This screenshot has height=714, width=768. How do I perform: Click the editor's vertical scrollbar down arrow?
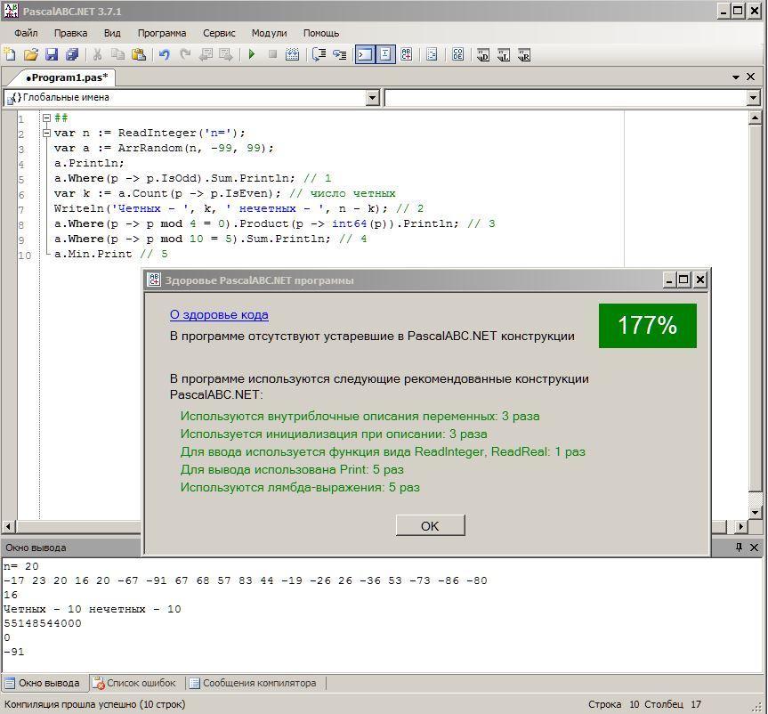(x=755, y=513)
